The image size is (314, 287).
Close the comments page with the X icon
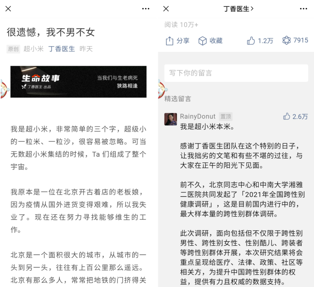(166, 9)
